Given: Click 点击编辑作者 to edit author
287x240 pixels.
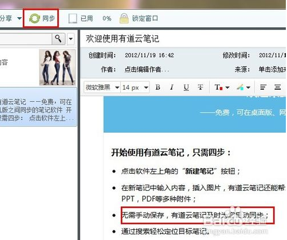Looking at the screenshot, I should 147,69.
